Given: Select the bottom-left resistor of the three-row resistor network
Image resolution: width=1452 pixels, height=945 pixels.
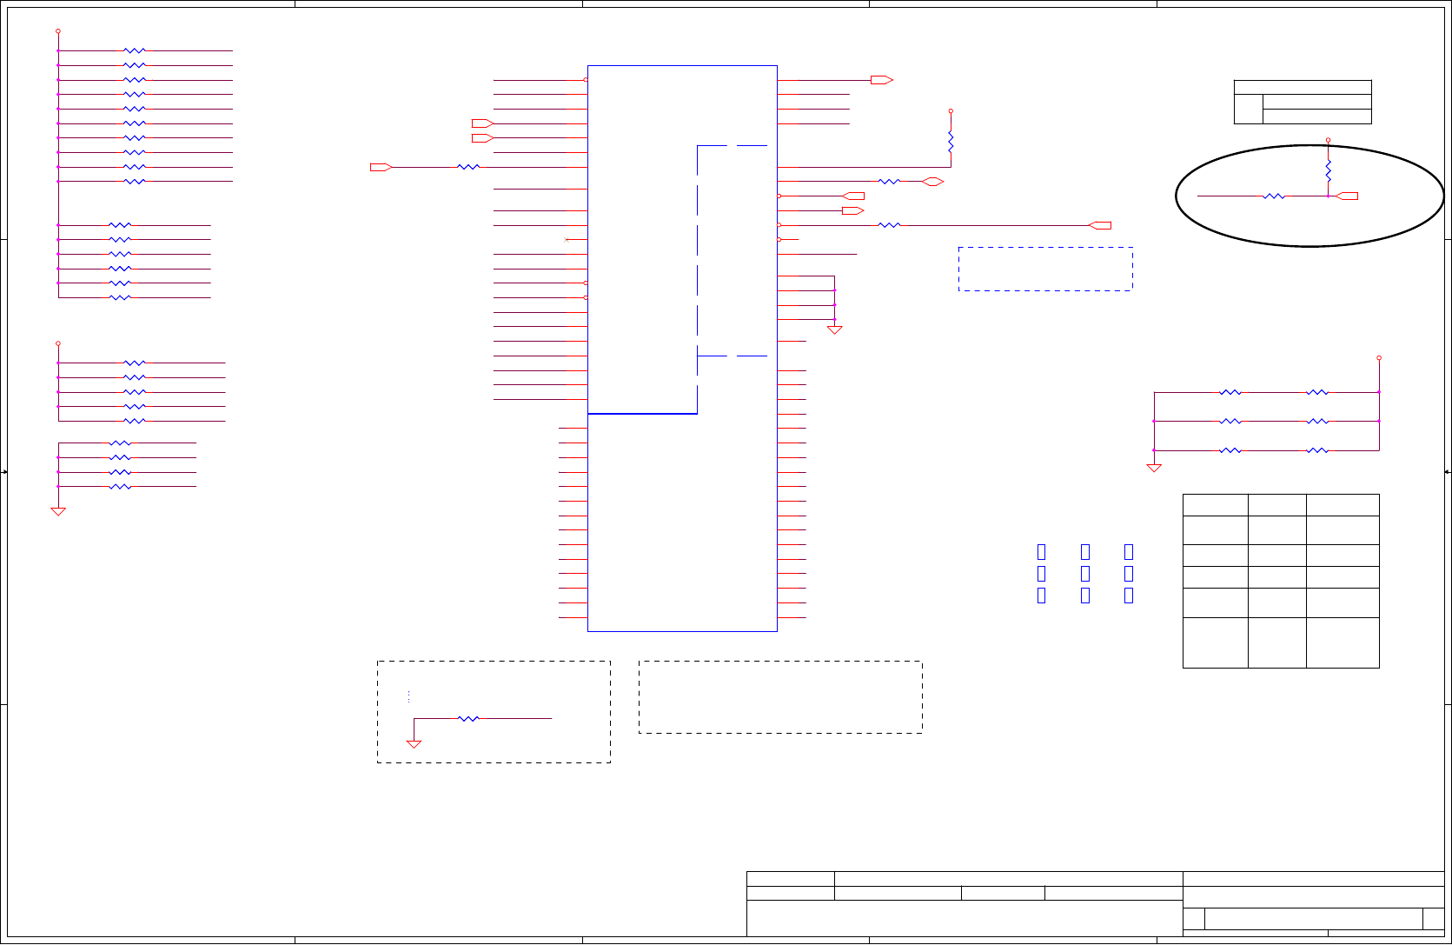Looking at the screenshot, I should pyautogui.click(x=1230, y=451).
